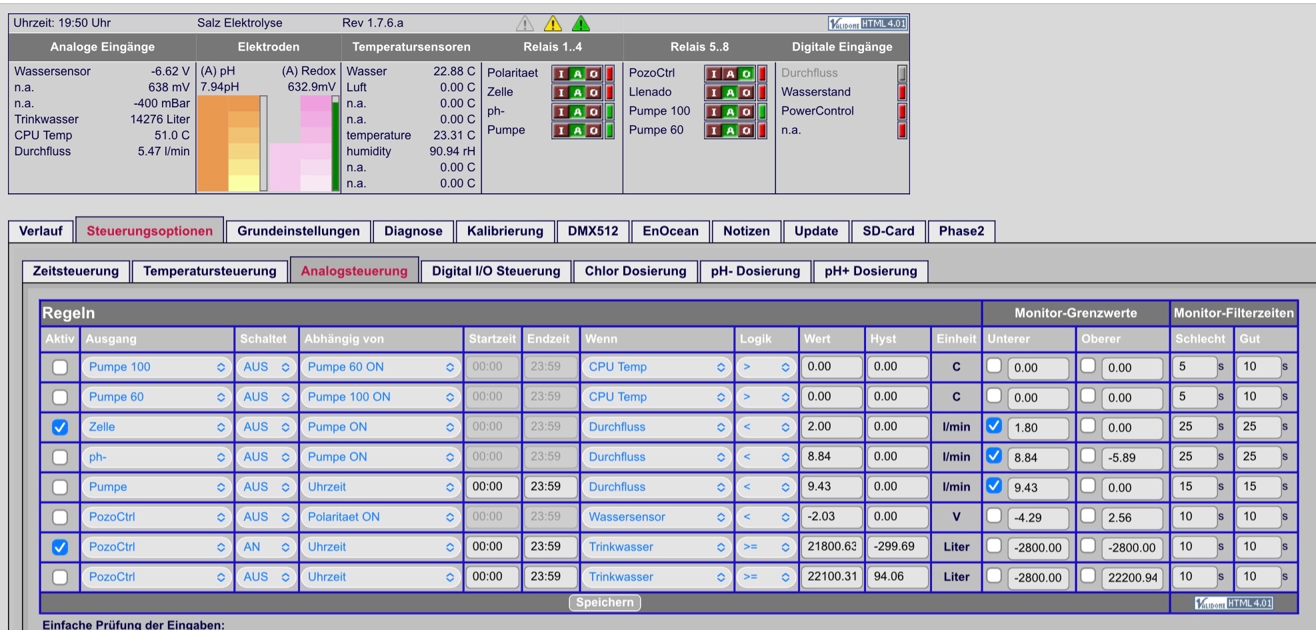The height and width of the screenshot is (630, 1316).
Task: Open the Ausgang dropdown showing ph-
Action: pos(157,457)
